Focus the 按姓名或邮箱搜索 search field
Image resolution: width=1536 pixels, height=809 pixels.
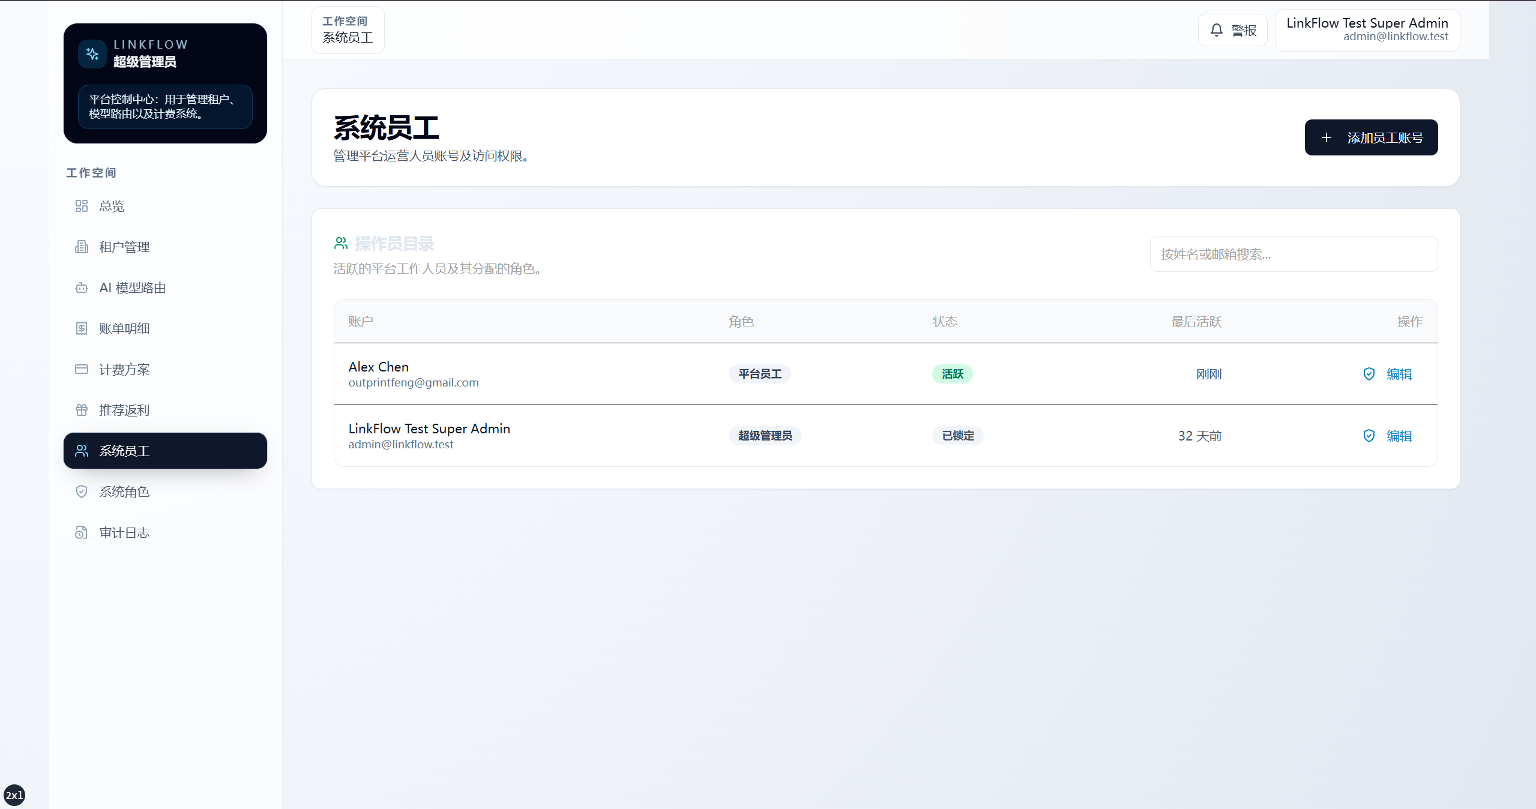(x=1294, y=254)
